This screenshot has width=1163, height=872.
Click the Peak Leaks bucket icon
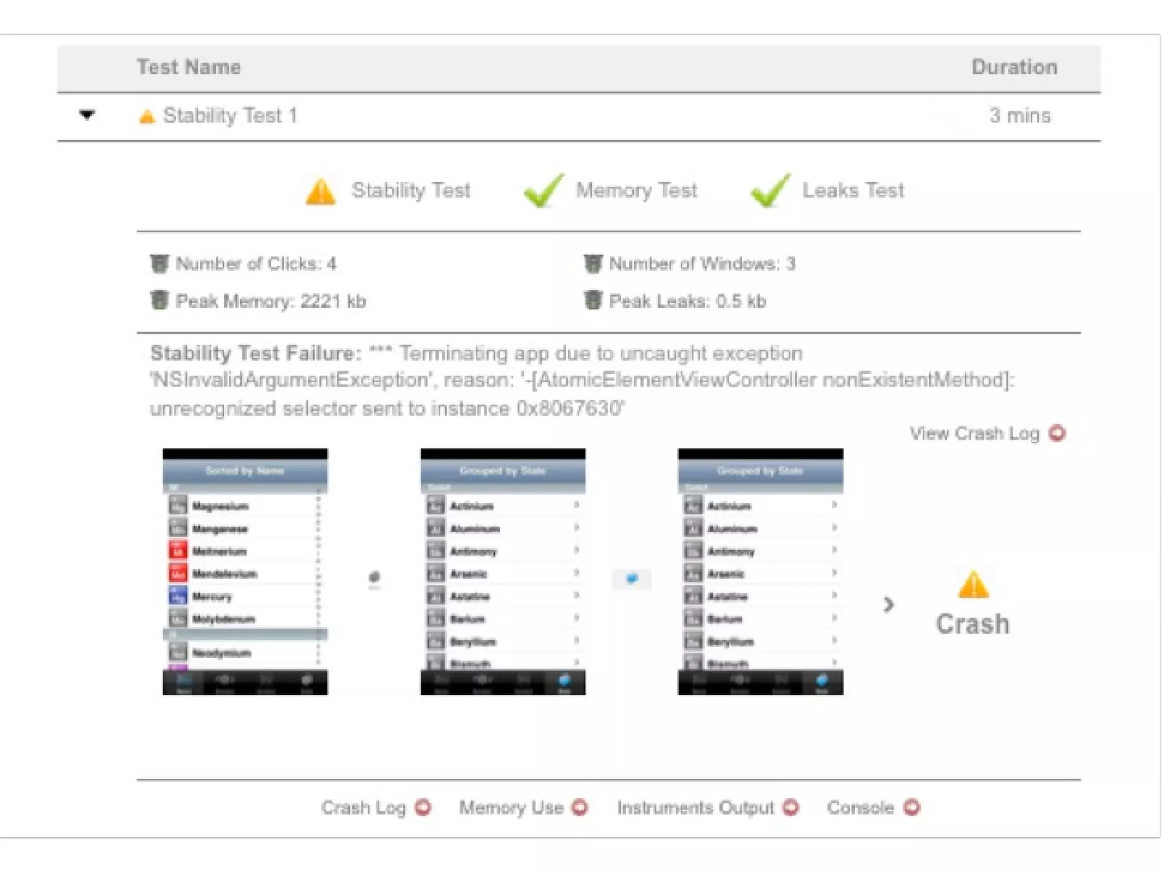point(593,300)
